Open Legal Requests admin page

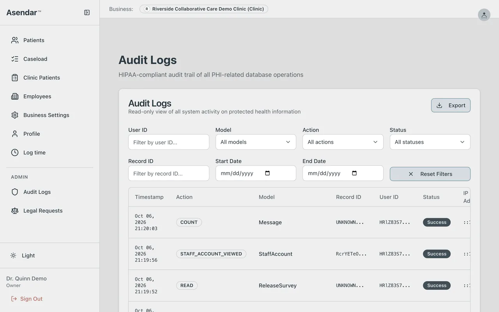(50, 211)
